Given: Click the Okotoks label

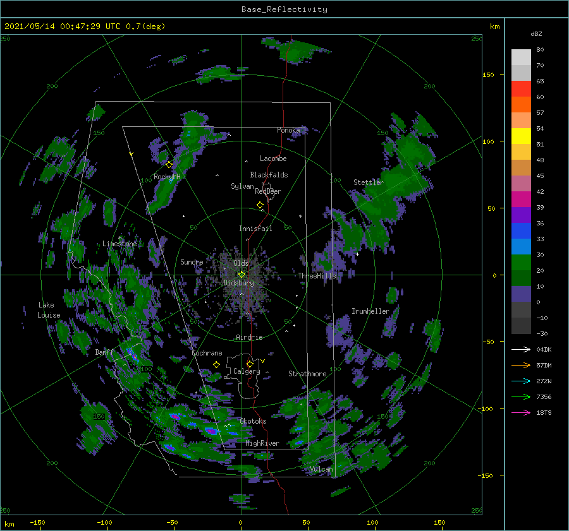Looking at the screenshot, I should 253,421.
